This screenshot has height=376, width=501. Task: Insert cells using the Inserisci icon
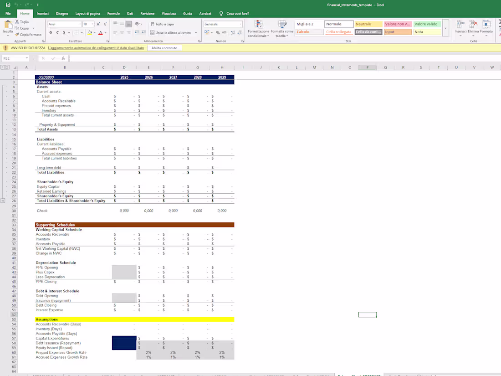point(460,26)
